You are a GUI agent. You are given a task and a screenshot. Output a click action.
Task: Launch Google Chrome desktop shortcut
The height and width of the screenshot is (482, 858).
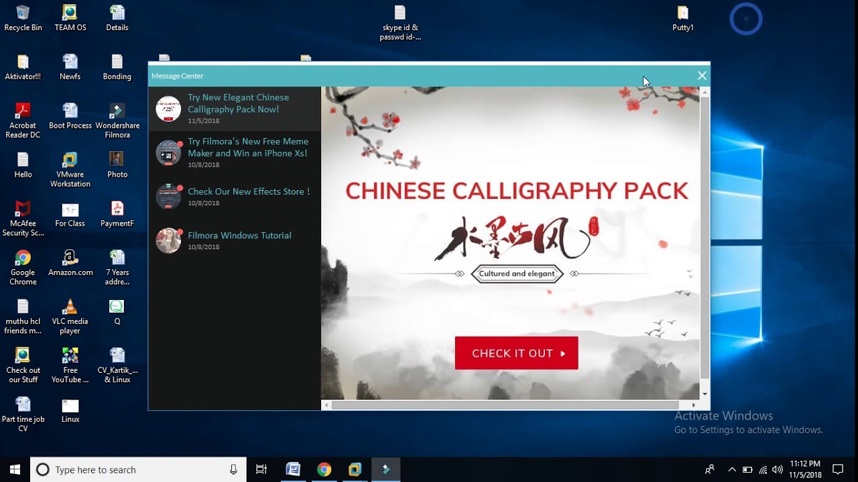pos(23,267)
